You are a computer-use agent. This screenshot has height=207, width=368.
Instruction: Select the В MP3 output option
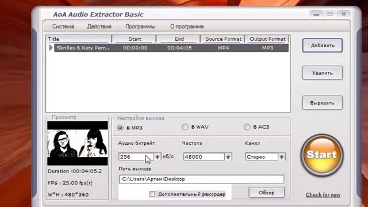pyautogui.click(x=130, y=128)
